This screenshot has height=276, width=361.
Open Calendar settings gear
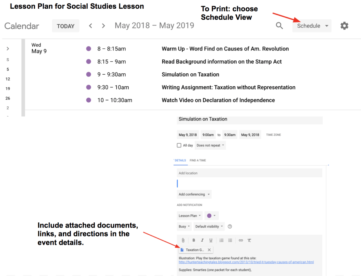[344, 26]
